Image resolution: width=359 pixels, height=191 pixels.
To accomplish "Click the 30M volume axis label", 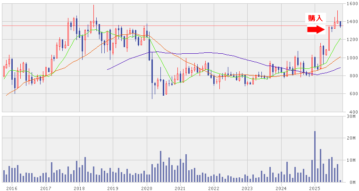I will click(351, 116).
